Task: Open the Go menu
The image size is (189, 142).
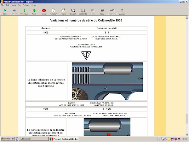Action: coord(19,5)
